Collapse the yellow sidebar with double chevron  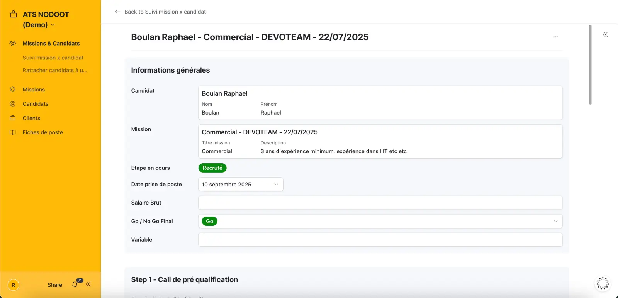tap(88, 284)
